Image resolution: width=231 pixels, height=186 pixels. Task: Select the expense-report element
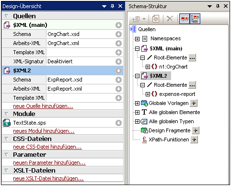177,94
